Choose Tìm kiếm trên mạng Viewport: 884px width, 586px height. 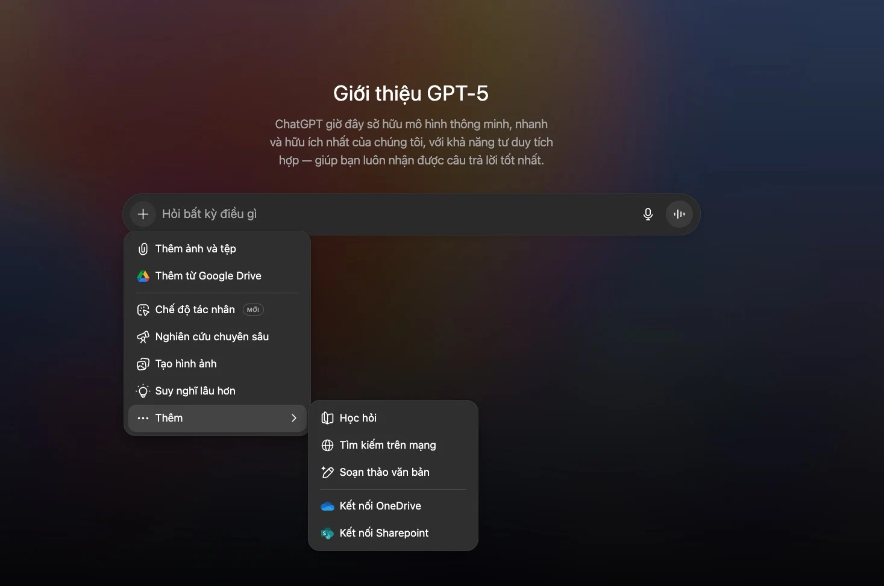393,445
